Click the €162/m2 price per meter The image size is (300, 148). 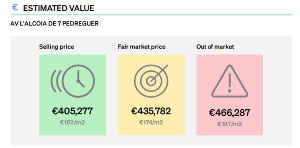(72, 122)
